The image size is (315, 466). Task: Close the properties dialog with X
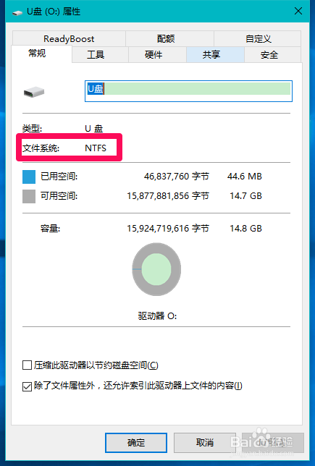[x=298, y=12]
